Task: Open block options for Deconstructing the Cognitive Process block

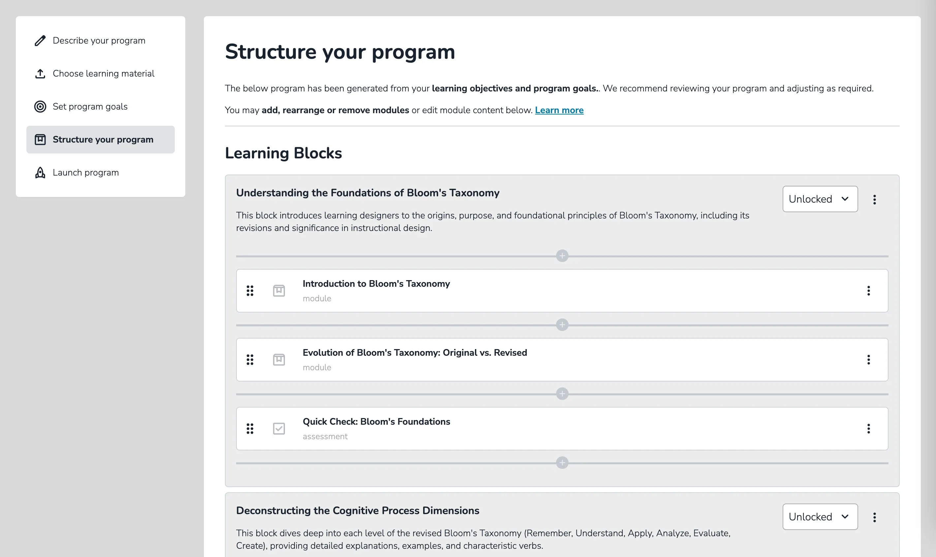Action: coord(874,517)
